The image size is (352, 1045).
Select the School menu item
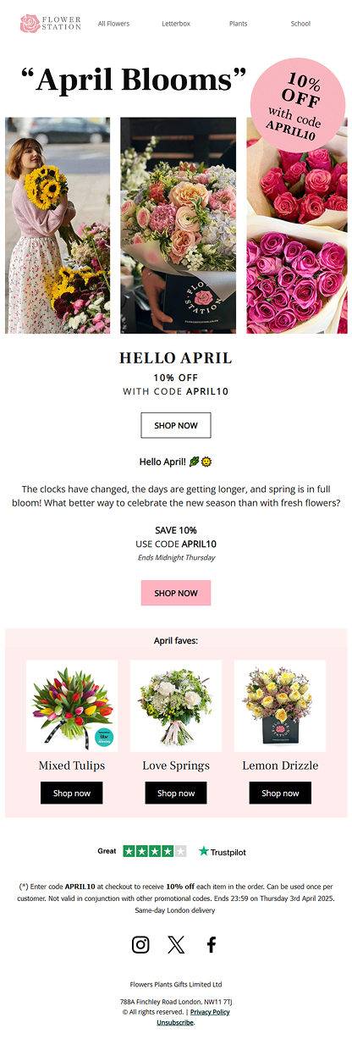pyautogui.click(x=300, y=24)
